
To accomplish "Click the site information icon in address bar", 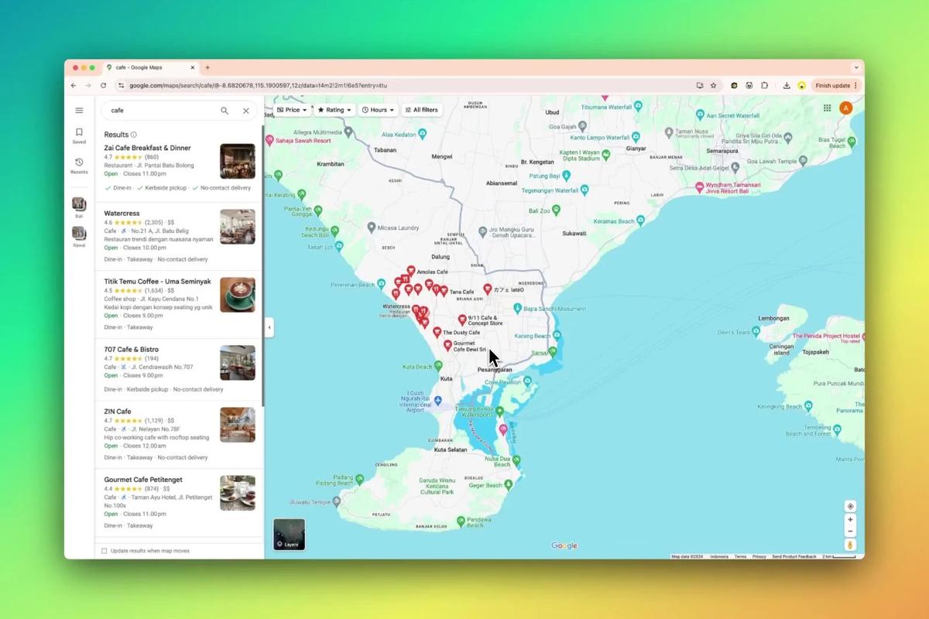I will [x=121, y=85].
